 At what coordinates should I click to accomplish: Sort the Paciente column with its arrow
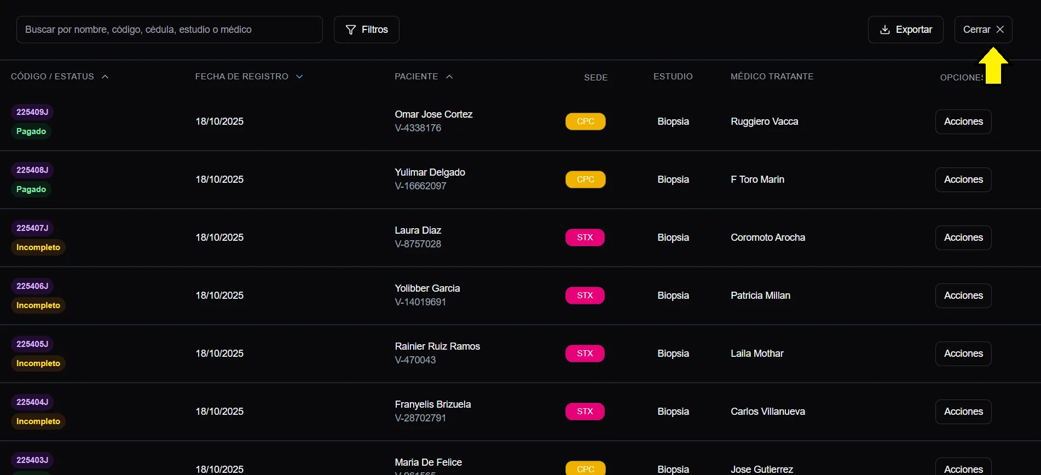pos(449,77)
